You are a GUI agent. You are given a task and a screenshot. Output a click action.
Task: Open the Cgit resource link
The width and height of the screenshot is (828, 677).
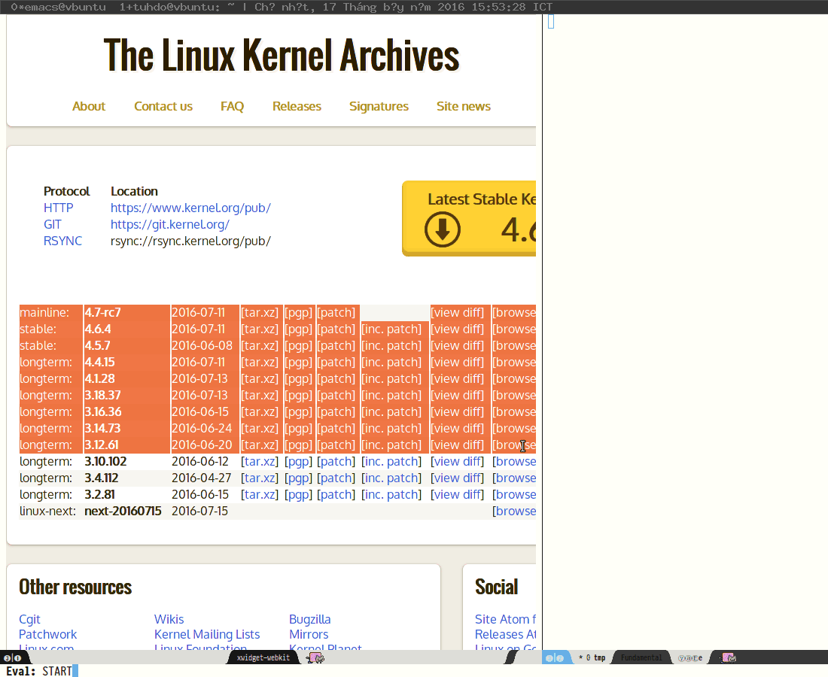coord(29,620)
